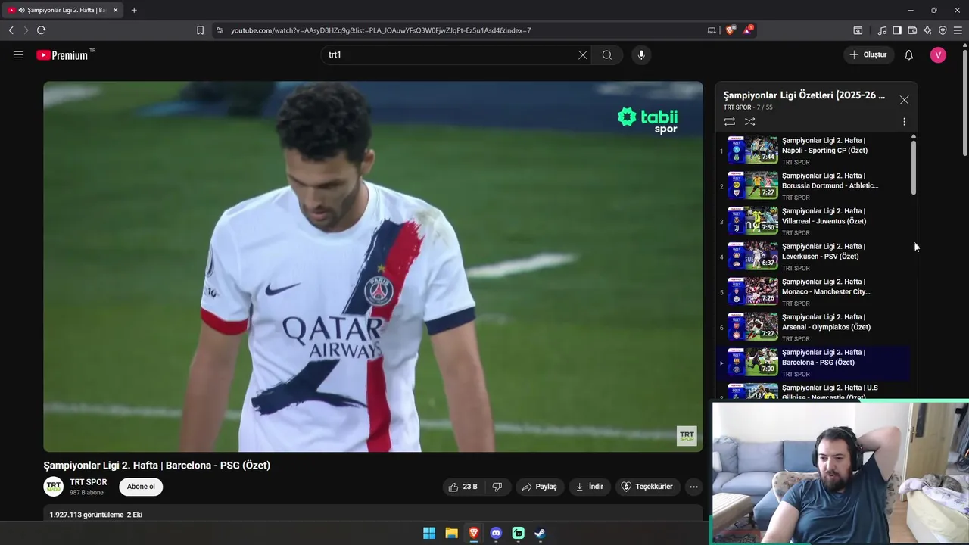Open the browser main hamburger menu
969x545 pixels.
click(958, 30)
